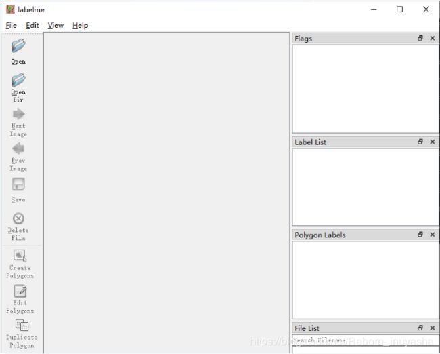The width and height of the screenshot is (440, 354).
Task: Click the Delete File icon
Action: (x=18, y=218)
